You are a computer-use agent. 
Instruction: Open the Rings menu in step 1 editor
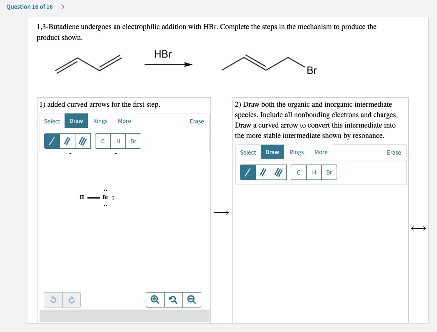pos(100,121)
